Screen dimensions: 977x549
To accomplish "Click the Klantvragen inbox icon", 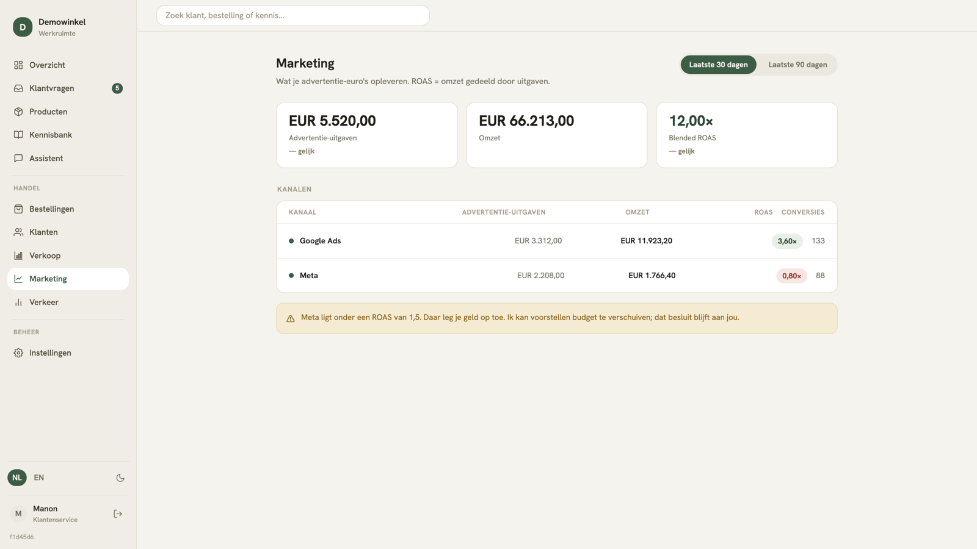I will click(18, 88).
